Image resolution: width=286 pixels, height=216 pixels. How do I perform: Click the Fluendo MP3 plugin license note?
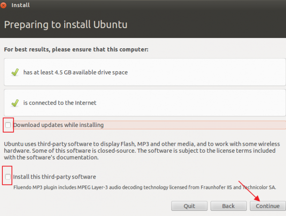click(145, 187)
